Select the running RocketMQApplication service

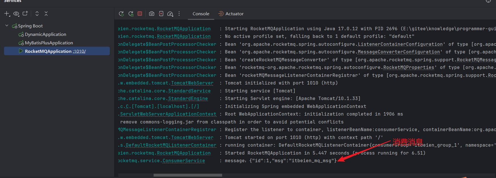57,51
